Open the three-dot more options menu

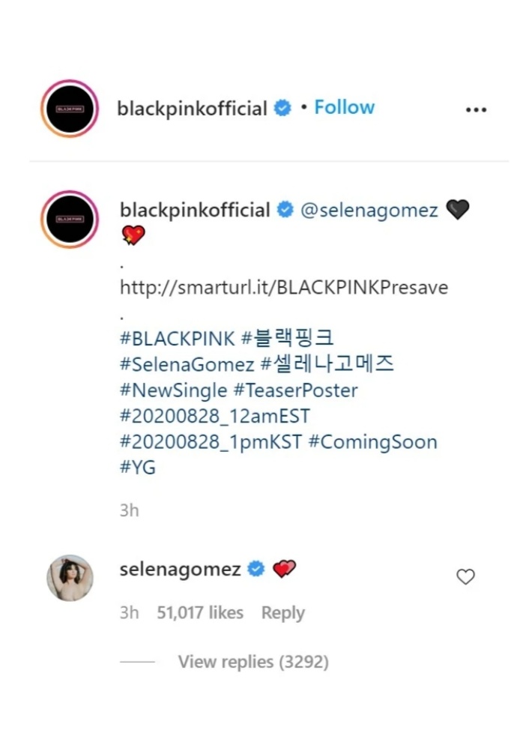click(476, 110)
